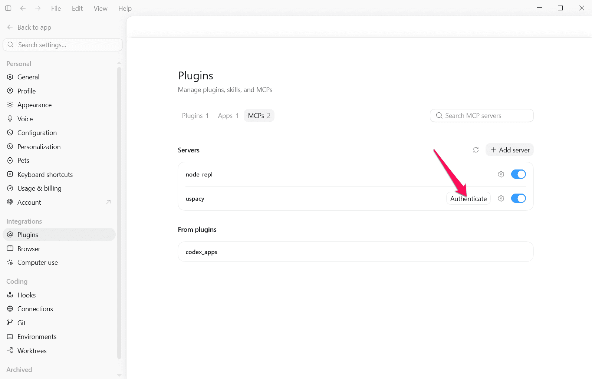Open the Voice settings page
Image resolution: width=592 pixels, height=379 pixels.
point(59,119)
